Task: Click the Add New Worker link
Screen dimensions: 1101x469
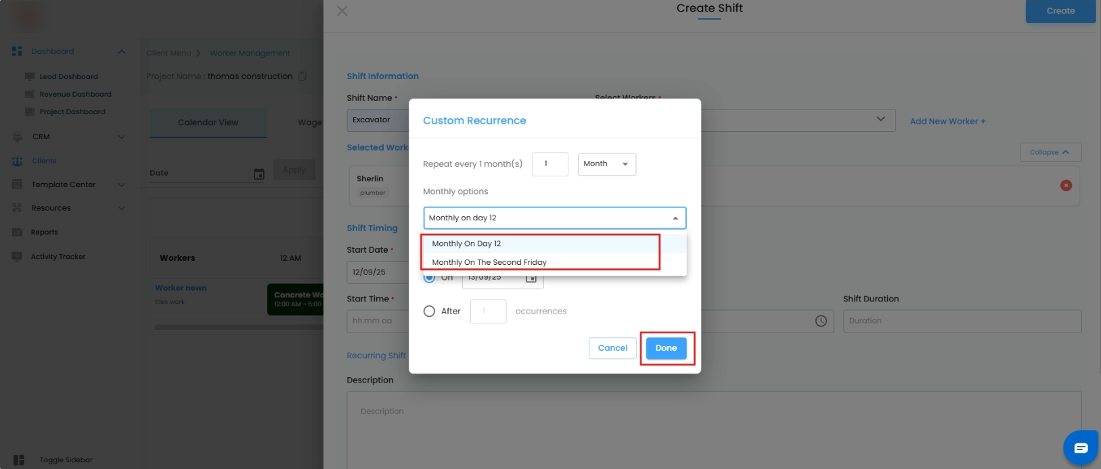Action: 947,122
